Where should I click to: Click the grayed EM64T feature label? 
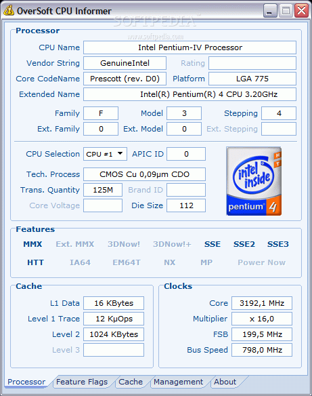coord(127,262)
